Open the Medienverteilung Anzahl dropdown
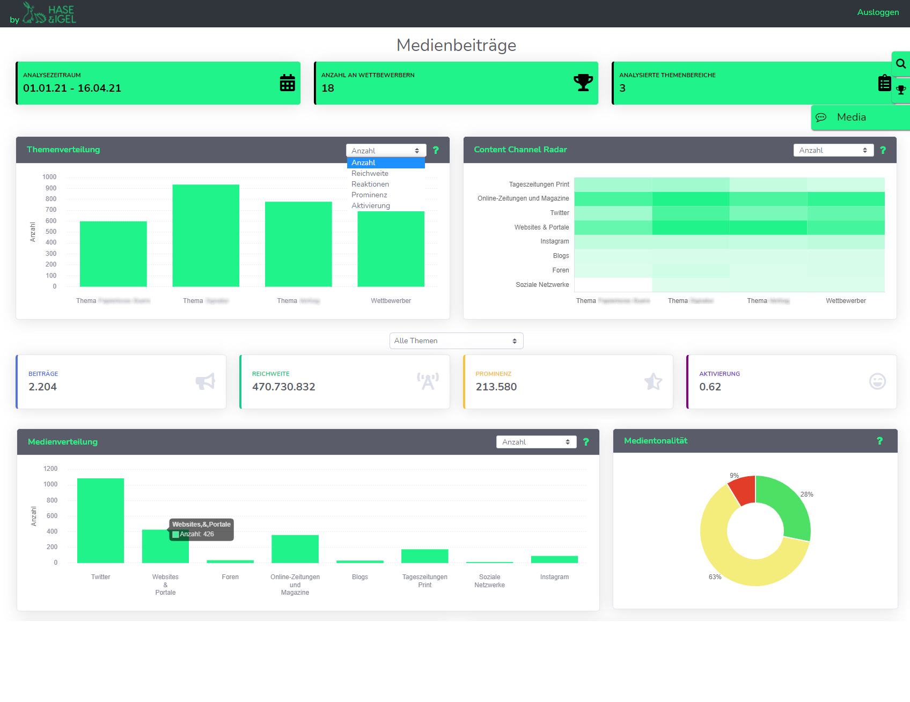The image size is (910, 702). coord(536,442)
